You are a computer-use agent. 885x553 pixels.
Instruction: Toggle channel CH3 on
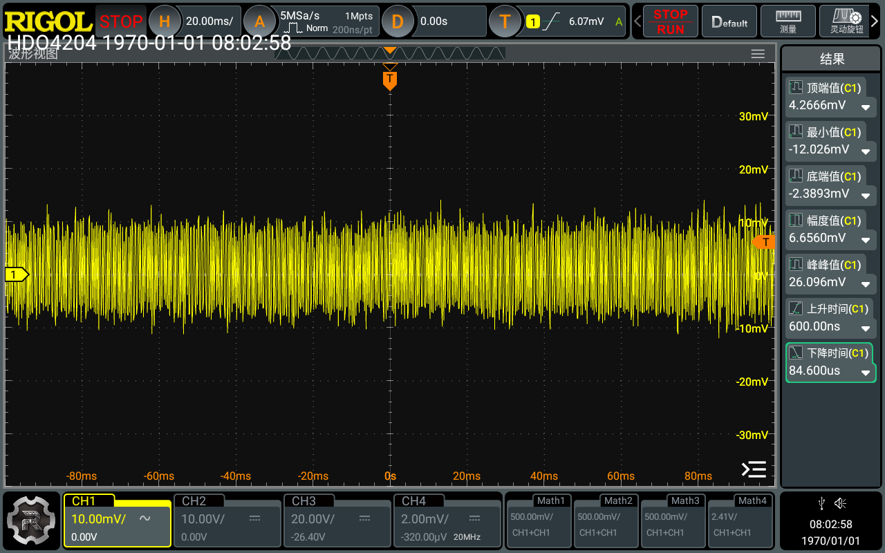click(337, 521)
